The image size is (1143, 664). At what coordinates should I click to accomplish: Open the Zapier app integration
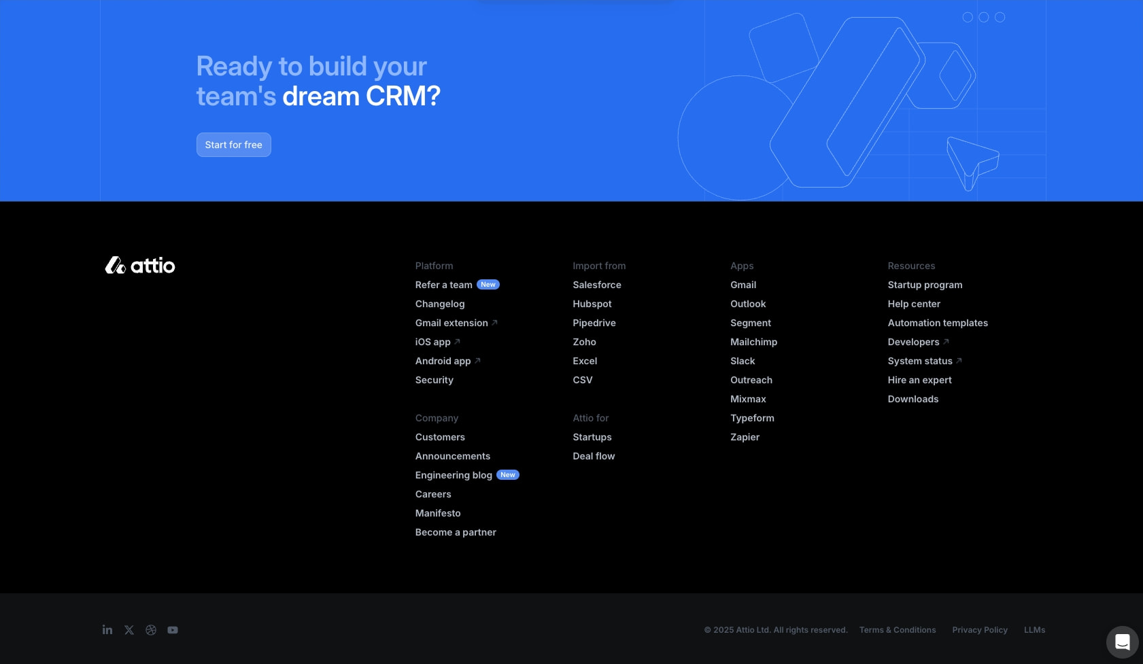pos(745,437)
